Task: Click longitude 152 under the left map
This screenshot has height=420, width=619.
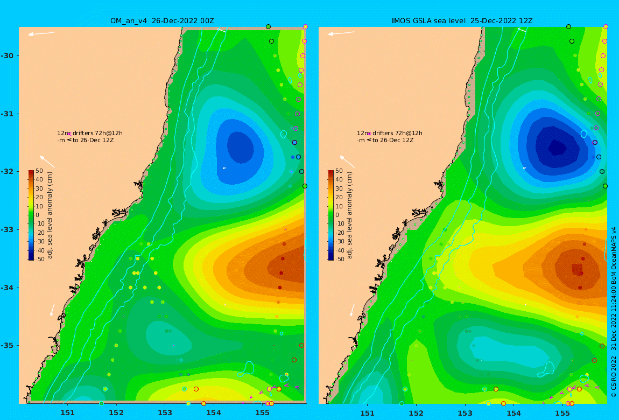Action: click(116, 413)
